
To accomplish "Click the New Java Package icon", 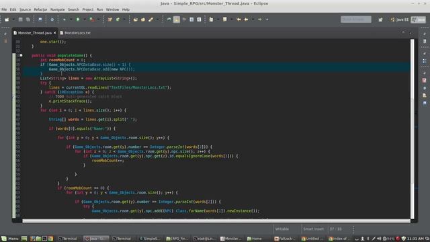I will 110,19.
